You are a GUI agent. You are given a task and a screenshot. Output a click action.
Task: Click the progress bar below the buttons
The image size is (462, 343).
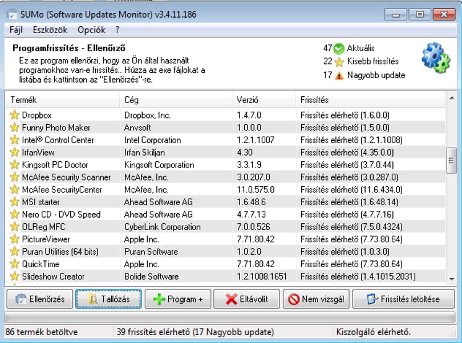click(230, 317)
